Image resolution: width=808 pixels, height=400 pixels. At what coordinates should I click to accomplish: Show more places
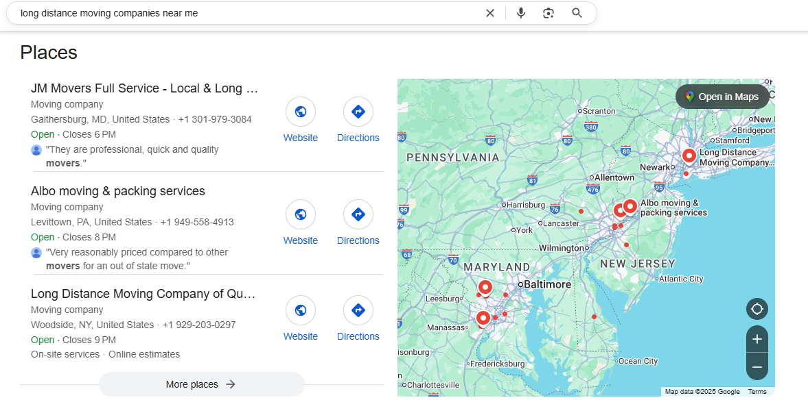201,384
